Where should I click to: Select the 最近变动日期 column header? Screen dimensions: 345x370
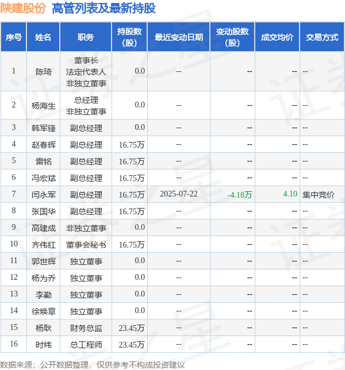click(179, 37)
